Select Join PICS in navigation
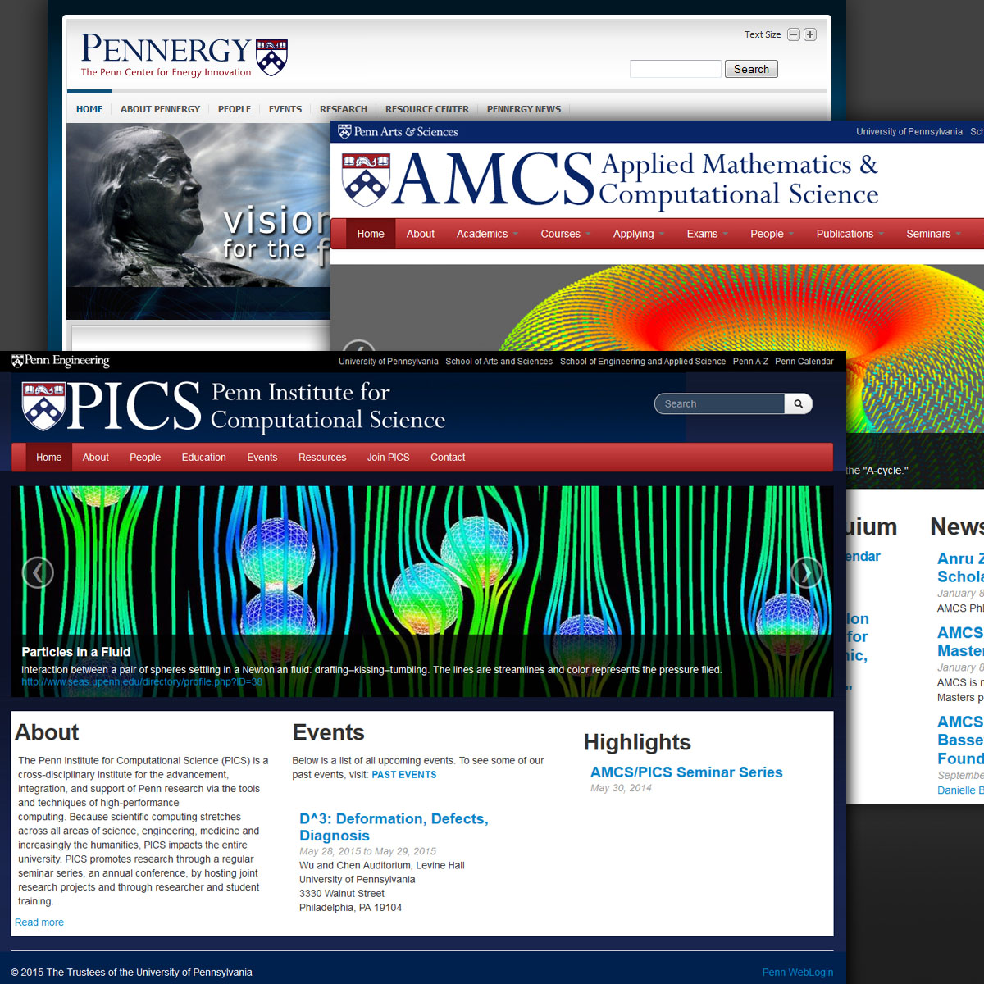 [389, 458]
